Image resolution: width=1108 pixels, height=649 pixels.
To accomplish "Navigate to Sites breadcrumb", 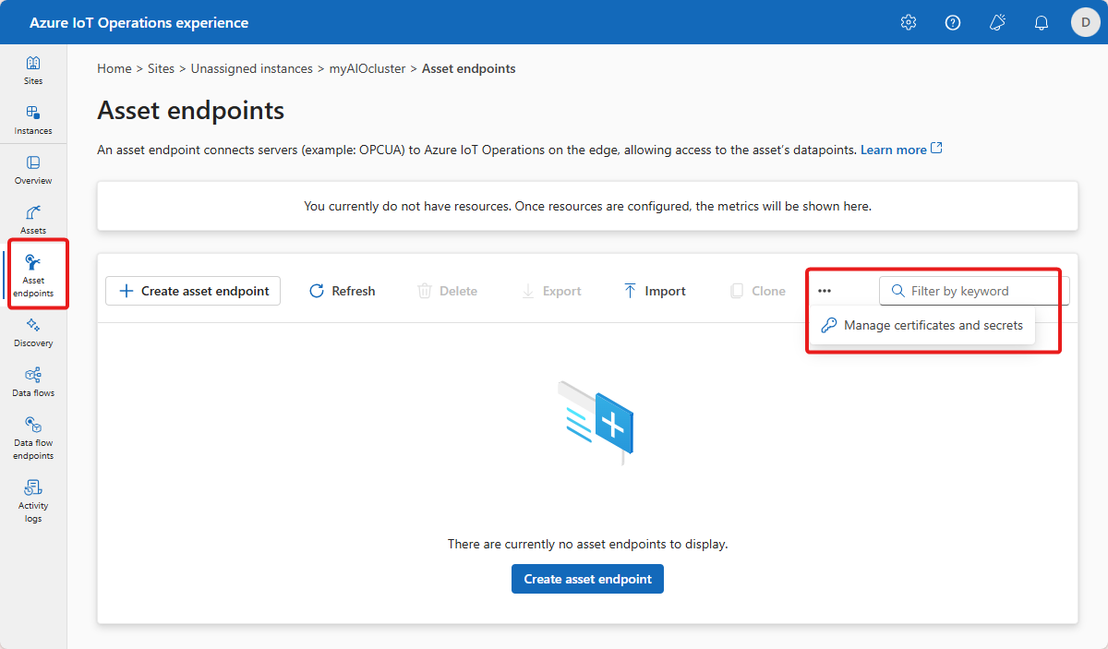I will pos(161,68).
